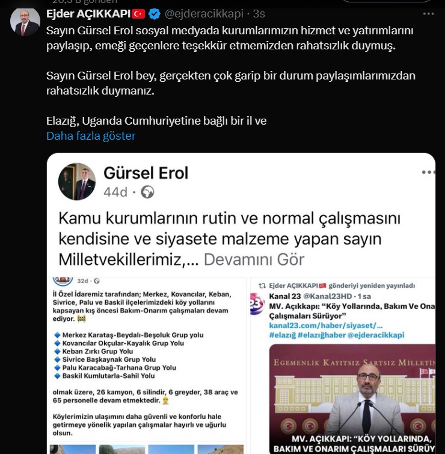The image size is (445, 454).
Task: Open the tweet's three-dot more menu
Action: [428, 14]
